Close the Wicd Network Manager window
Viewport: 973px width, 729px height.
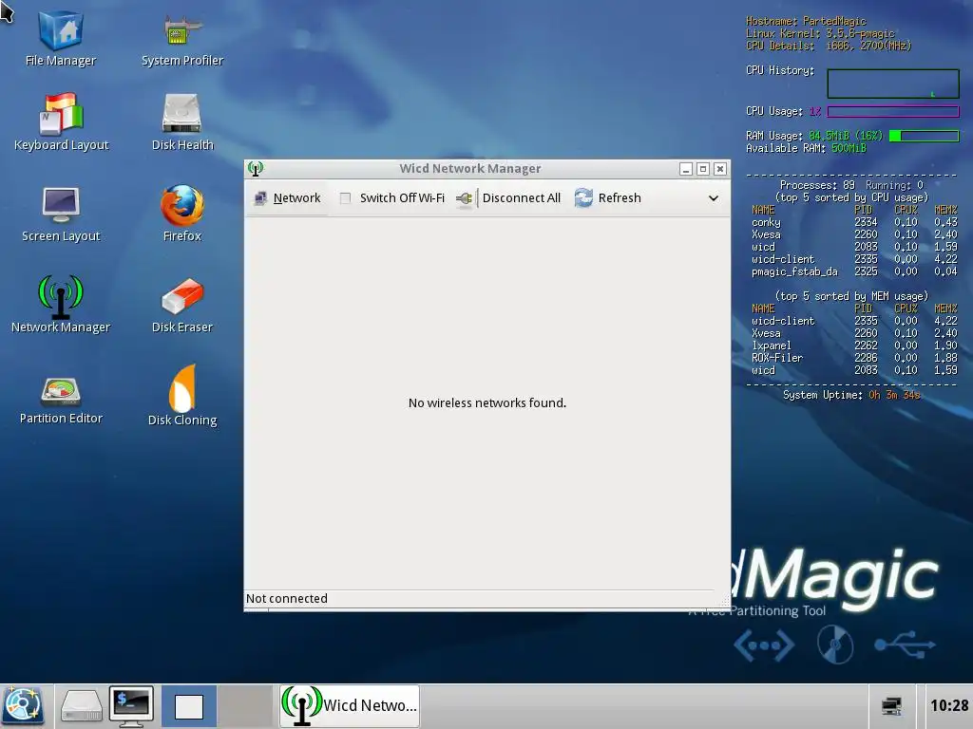[720, 169]
